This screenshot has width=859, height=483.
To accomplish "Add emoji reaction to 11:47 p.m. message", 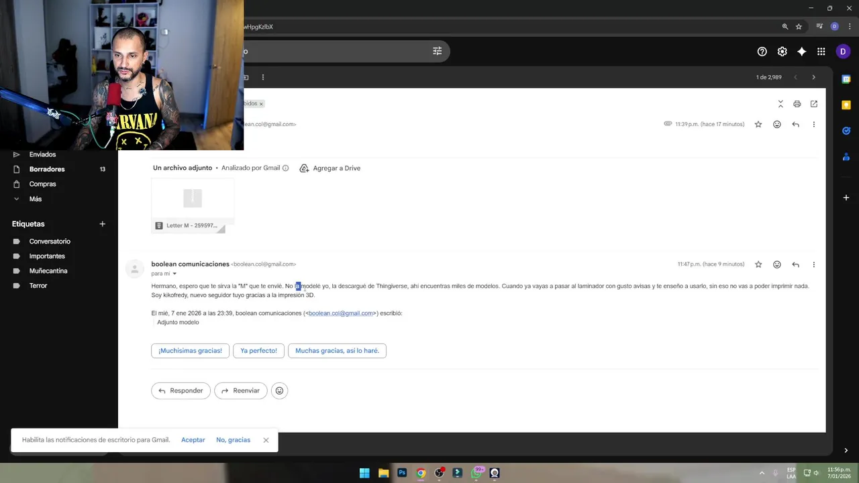I will pyautogui.click(x=777, y=264).
